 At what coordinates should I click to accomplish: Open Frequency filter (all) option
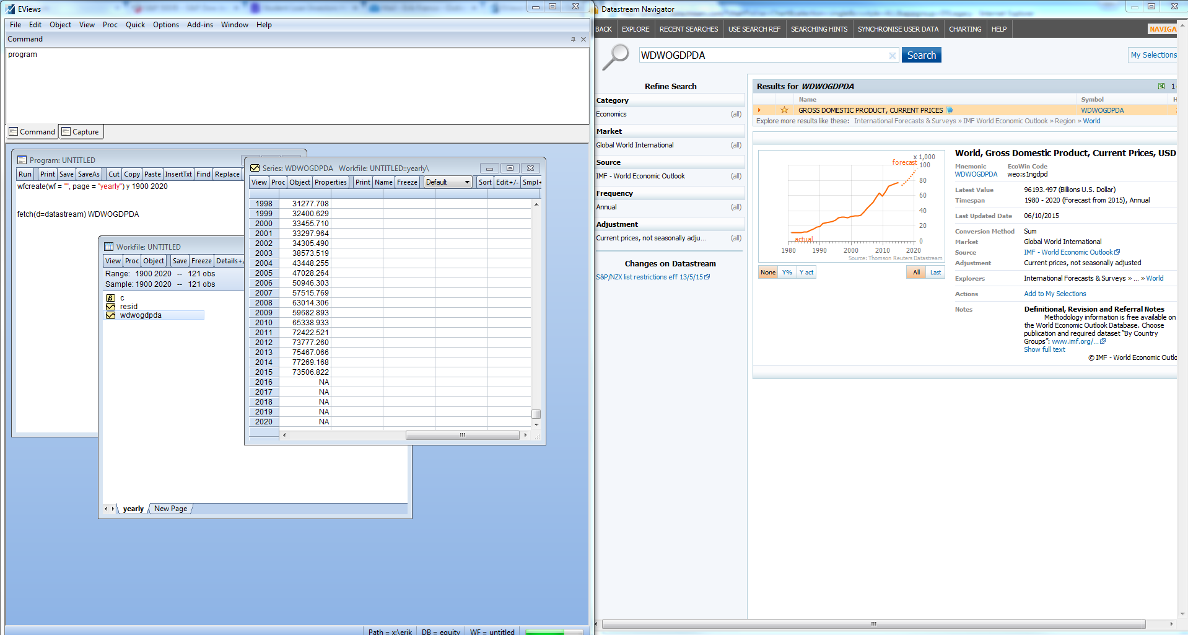[736, 207]
